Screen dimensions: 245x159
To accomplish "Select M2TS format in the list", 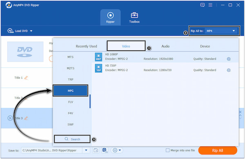I will (x=71, y=68).
